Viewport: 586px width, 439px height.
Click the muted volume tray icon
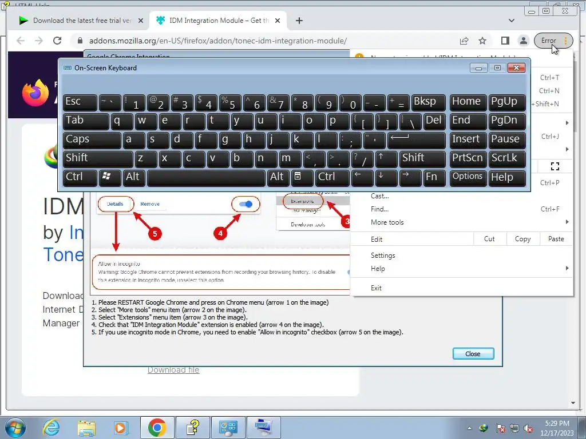pos(528,428)
